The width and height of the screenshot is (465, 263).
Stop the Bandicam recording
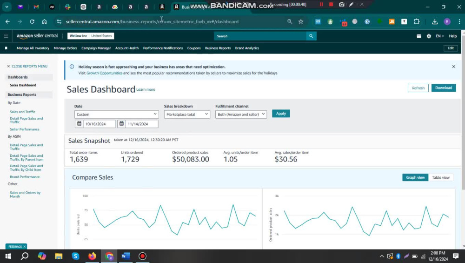click(x=331, y=5)
